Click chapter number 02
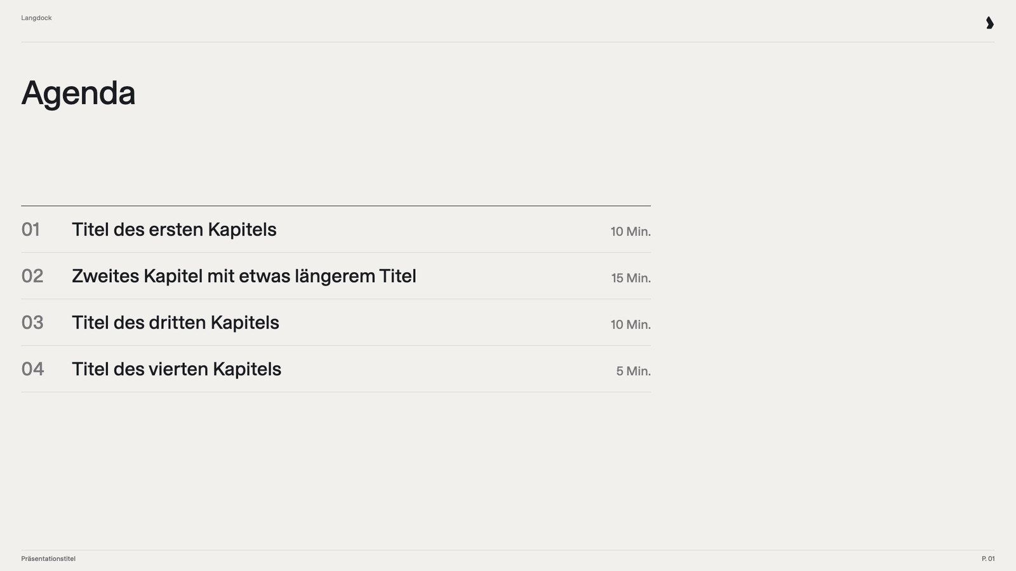The image size is (1016, 571). click(x=32, y=276)
